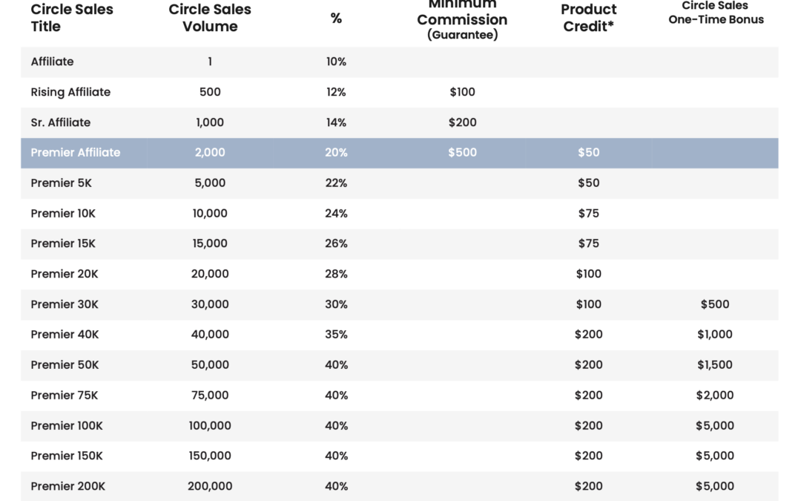Click the Affiliate row title

(x=52, y=62)
